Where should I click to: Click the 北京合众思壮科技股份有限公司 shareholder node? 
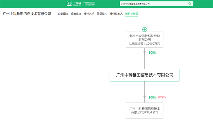tap(145, 40)
